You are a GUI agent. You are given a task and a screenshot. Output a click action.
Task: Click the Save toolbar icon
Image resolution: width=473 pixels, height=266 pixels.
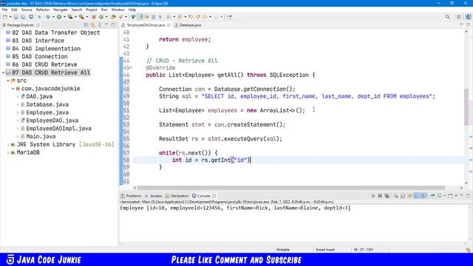click(16, 17)
